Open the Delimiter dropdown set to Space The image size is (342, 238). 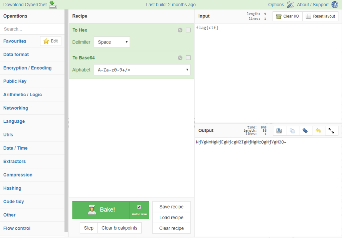(x=112, y=42)
